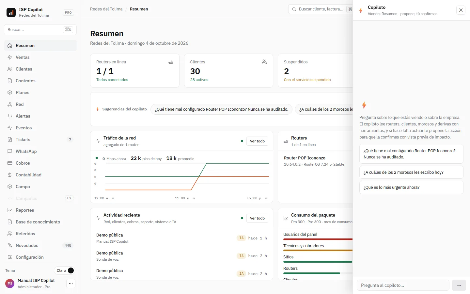The image size is (470, 294).
Task: Open Configuración via its sliders icon
Action: tap(10, 257)
